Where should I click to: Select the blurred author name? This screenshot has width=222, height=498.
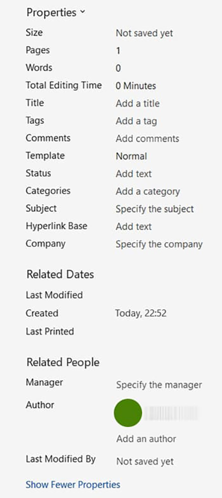(x=171, y=413)
